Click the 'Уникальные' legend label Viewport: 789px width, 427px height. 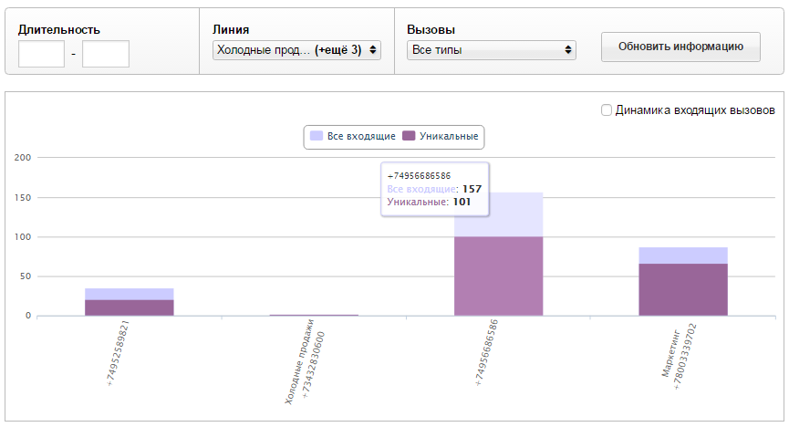pos(449,136)
